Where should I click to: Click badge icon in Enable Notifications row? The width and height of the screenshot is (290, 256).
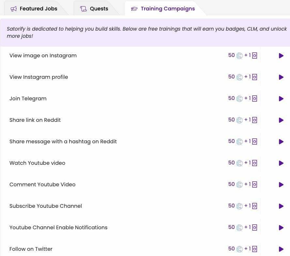pos(255,227)
